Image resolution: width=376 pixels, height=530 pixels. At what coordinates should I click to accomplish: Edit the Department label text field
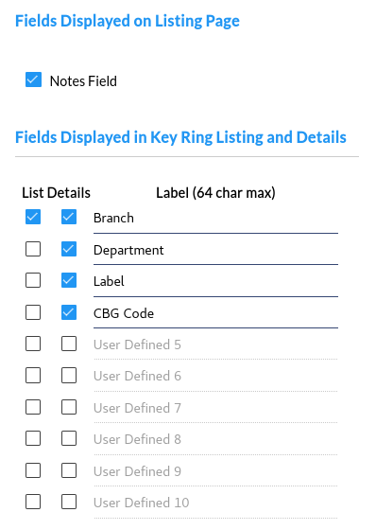(x=215, y=251)
